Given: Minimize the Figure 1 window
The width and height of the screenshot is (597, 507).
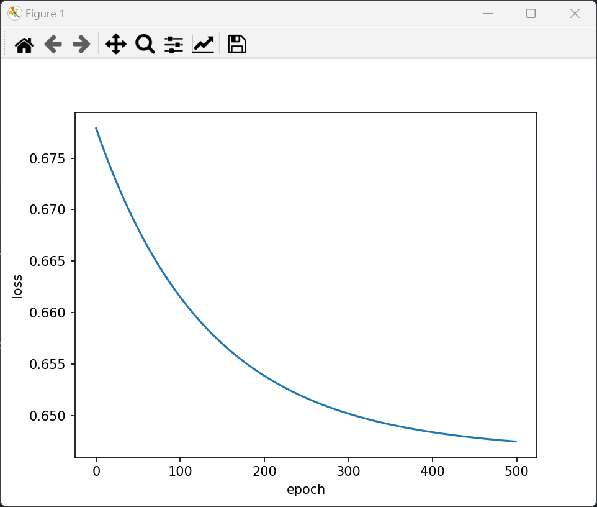Looking at the screenshot, I should click(x=488, y=13).
